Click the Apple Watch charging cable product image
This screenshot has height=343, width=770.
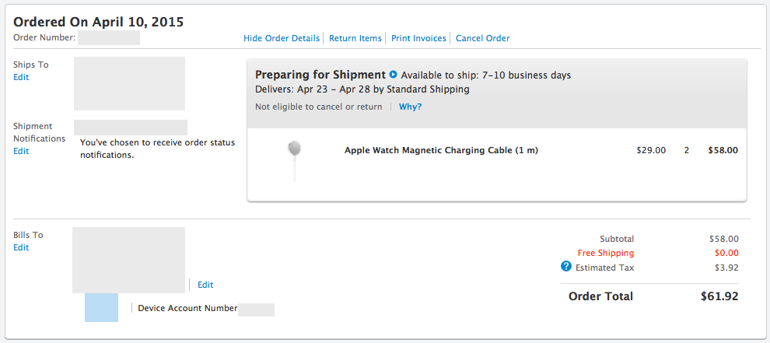coord(294,159)
